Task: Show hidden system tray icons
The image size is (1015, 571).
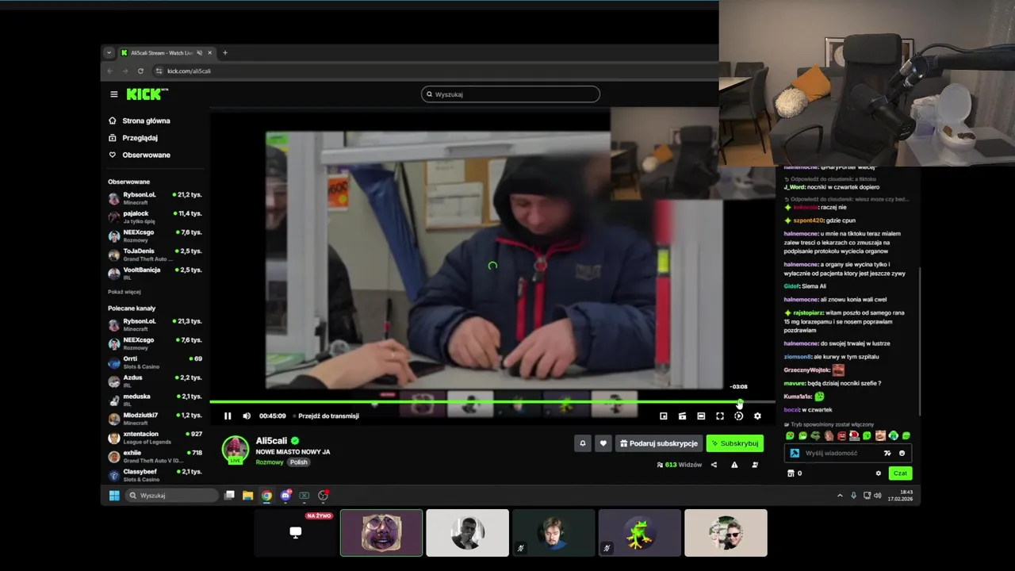Action: click(x=840, y=496)
